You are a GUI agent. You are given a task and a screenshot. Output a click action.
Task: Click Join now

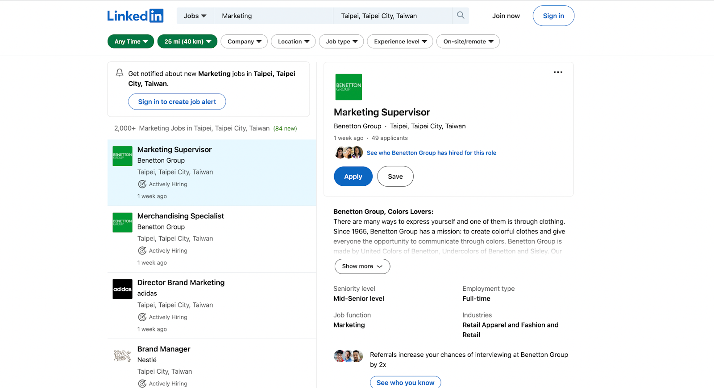tap(506, 16)
